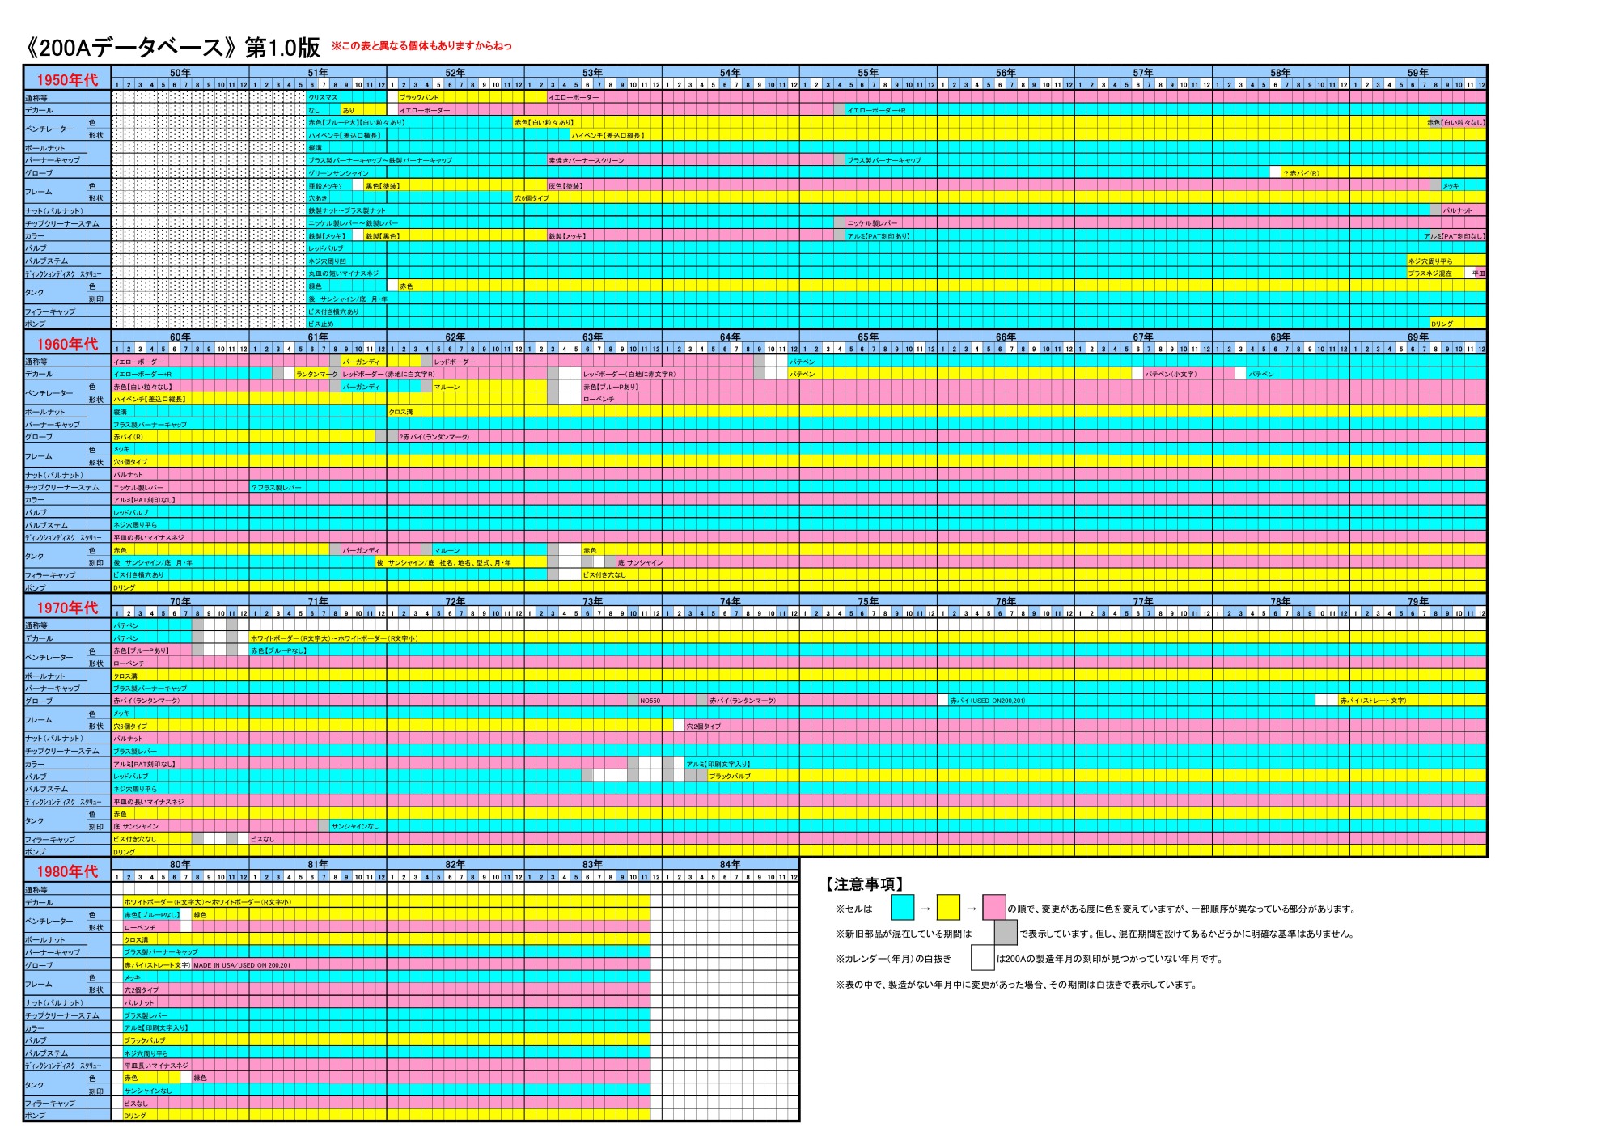Viewport: 1618px width, 1144px height.
Task: Click the 黒色【塗装】 frame cell
Action: 383,186
